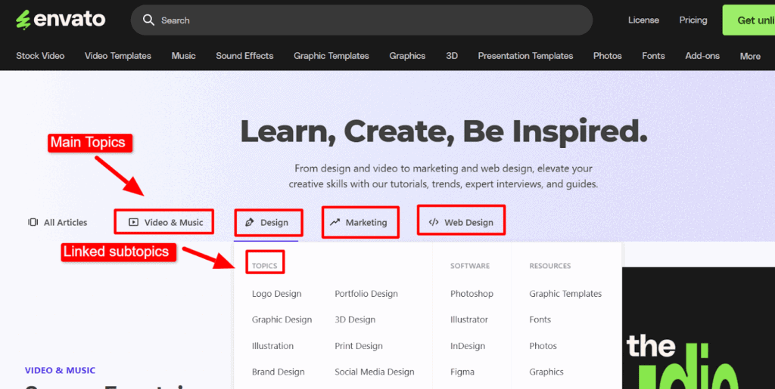Go to the Sound Effects category
The image size is (775, 389).
244,56
